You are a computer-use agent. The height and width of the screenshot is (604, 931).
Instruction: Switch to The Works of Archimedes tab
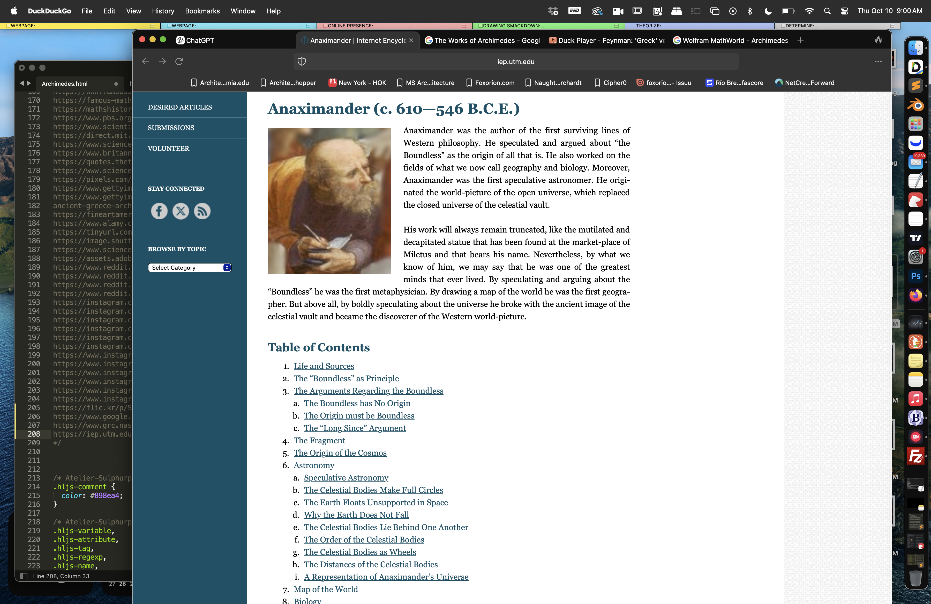[482, 40]
